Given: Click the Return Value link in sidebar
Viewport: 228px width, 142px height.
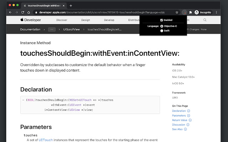Looking at the screenshot, I should [x=180, y=120].
